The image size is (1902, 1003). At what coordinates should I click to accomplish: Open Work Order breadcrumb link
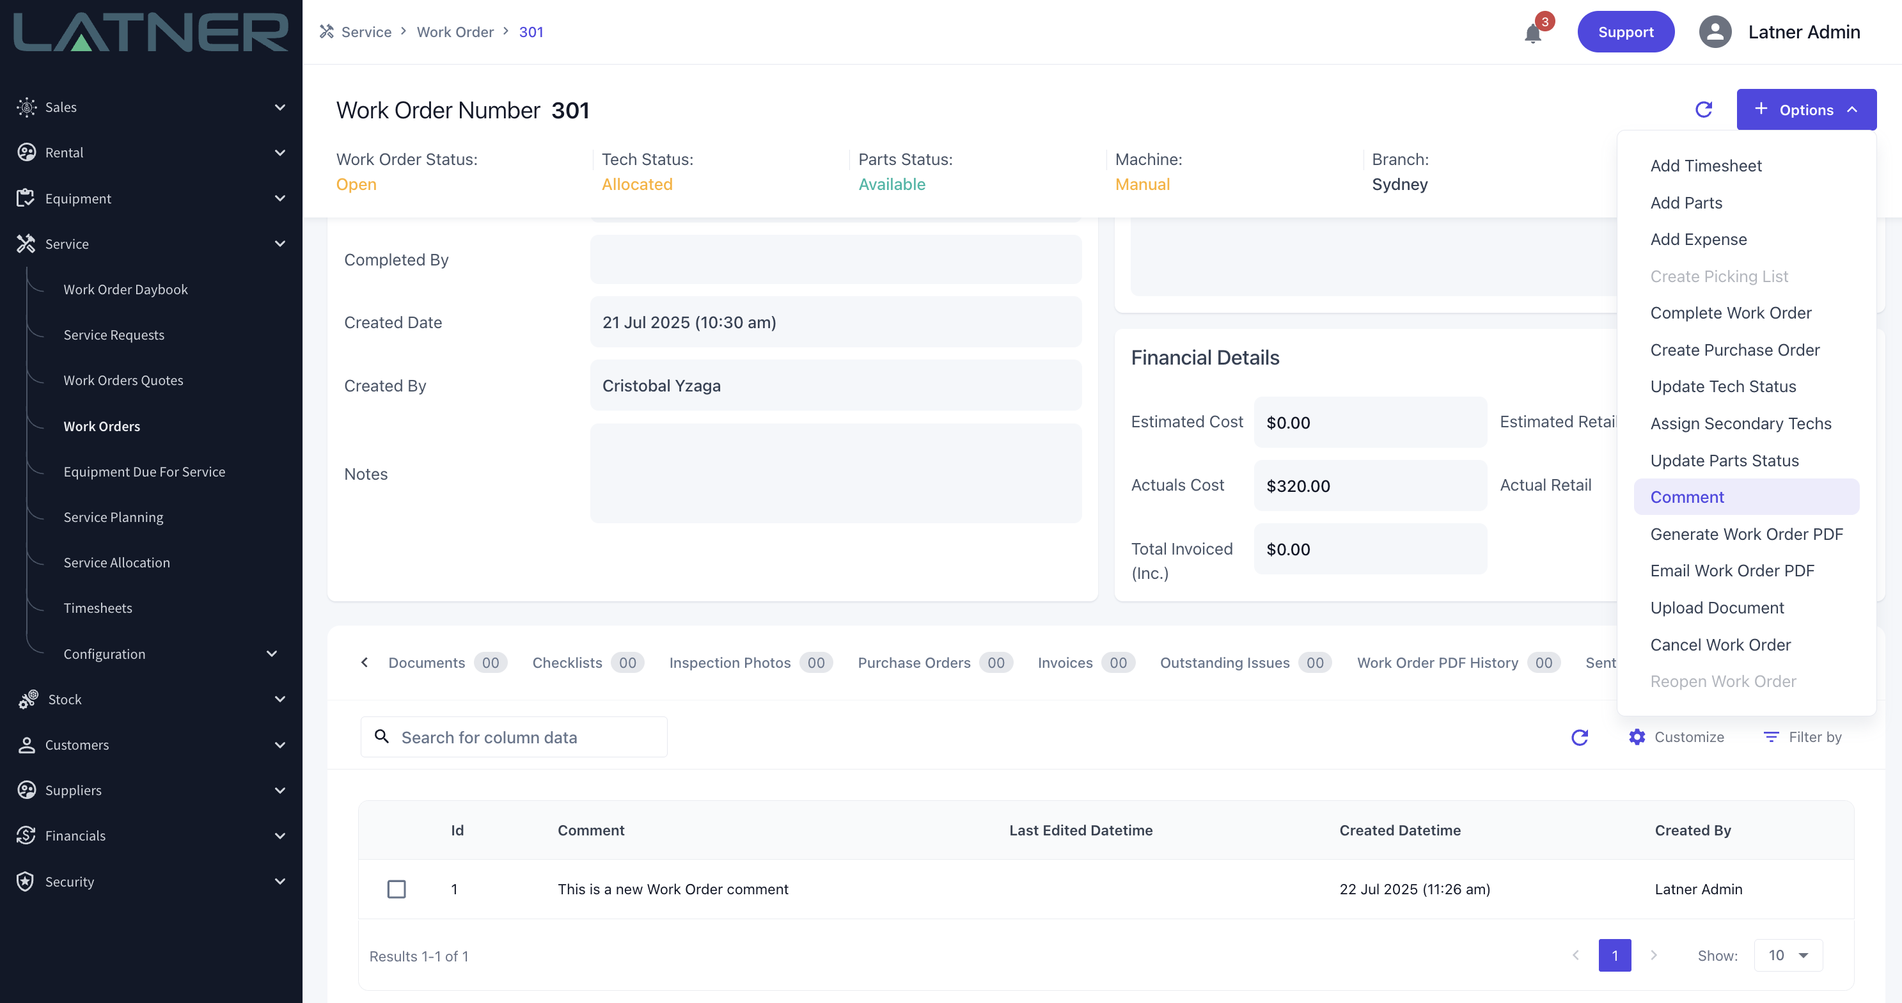click(455, 32)
